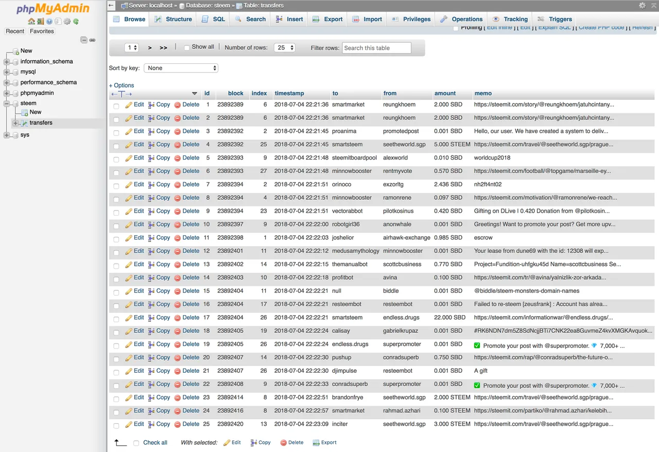This screenshot has width=659, height=452.
Task: Expand the phpmyadmin database node
Action: pos(7,94)
